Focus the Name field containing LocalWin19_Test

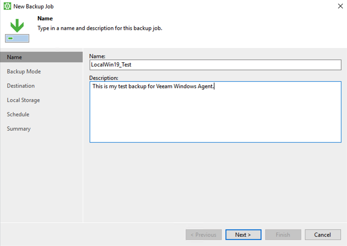coord(215,65)
